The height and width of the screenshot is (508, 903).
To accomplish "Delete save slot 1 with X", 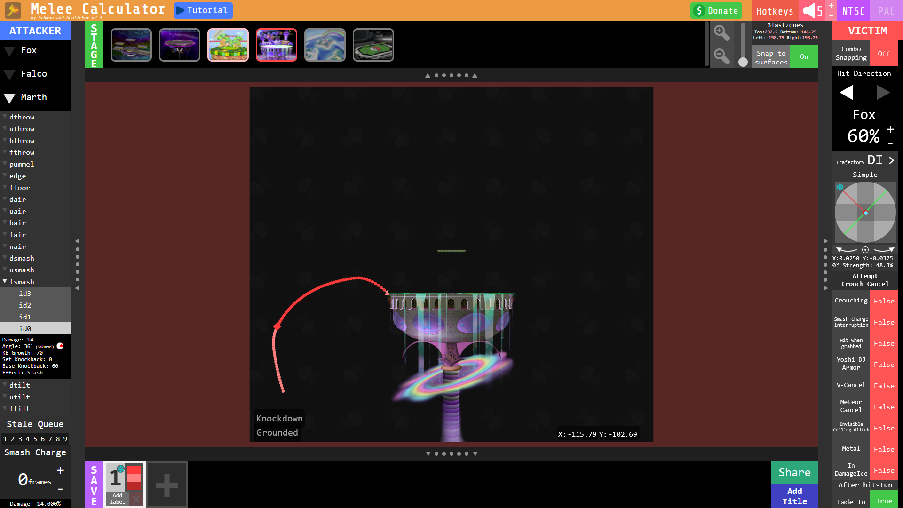I will (x=136, y=499).
